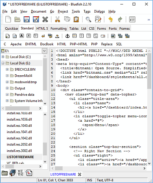This screenshot has width=153, height=183.
Task: Expand the Output folder node
Action: 7,88
